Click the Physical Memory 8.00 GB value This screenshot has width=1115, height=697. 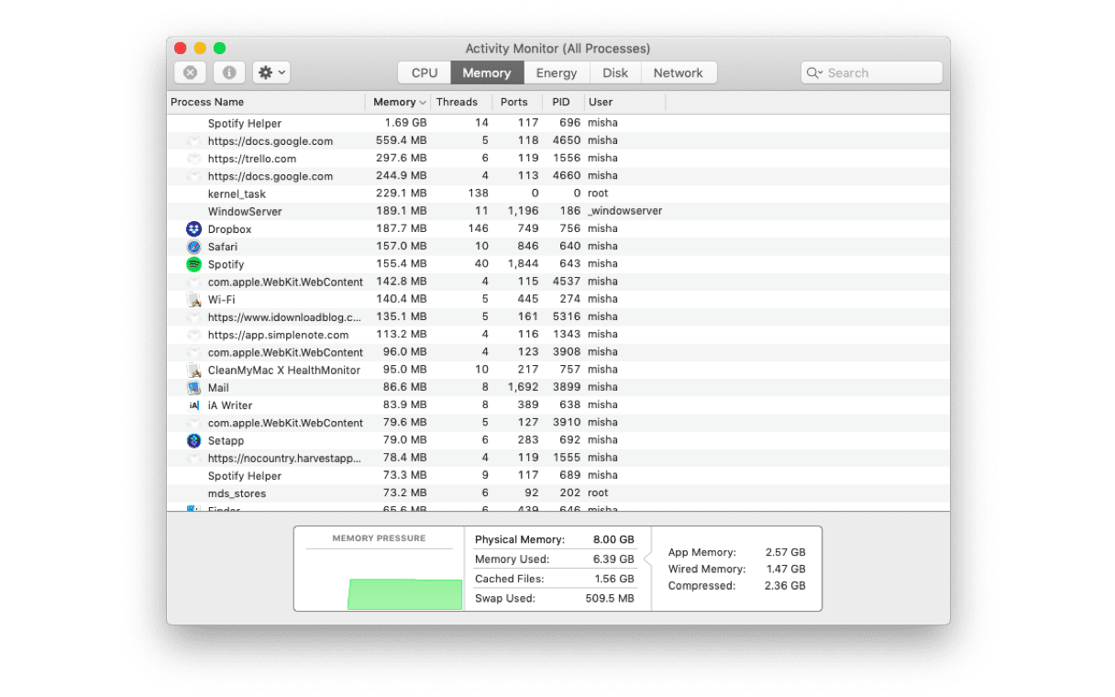click(613, 539)
